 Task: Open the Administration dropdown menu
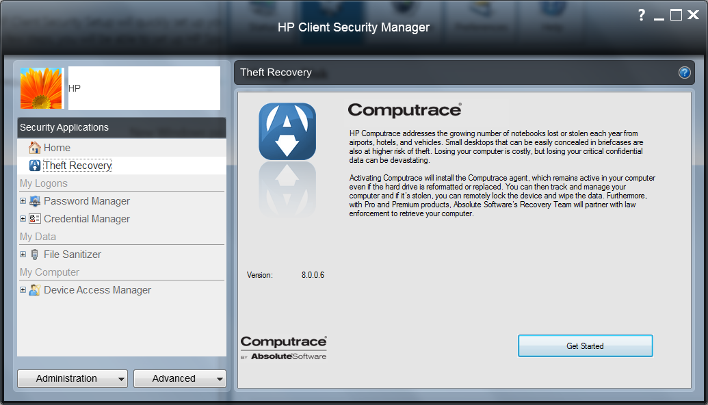(x=73, y=378)
